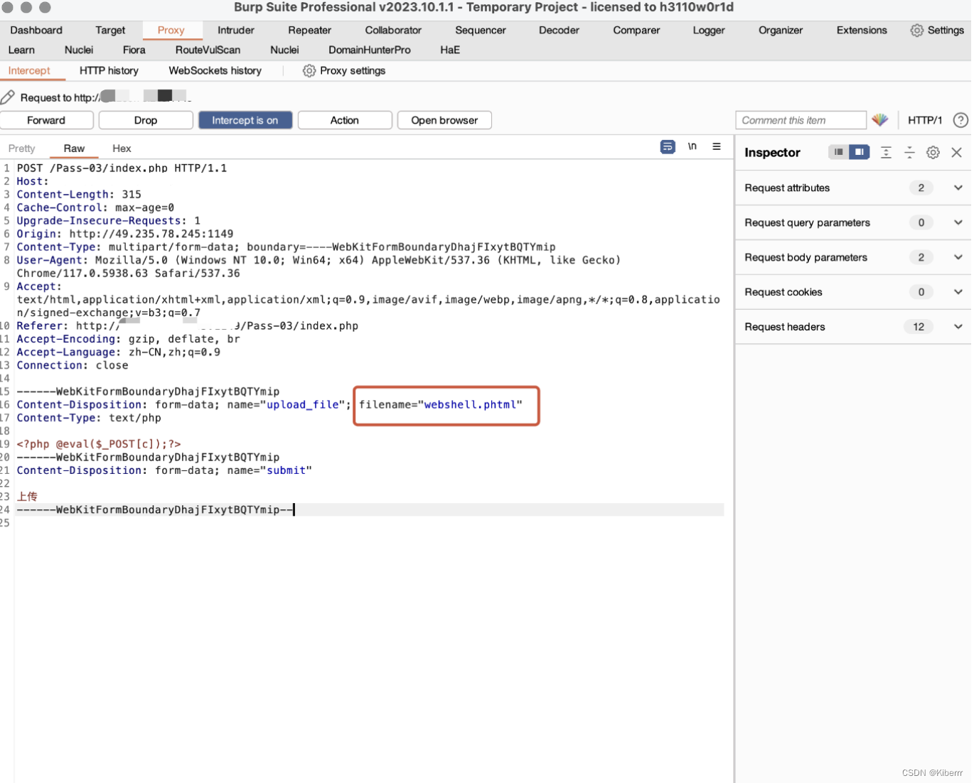Forward the intercepted request
Screen dimensions: 974x783
coord(46,120)
